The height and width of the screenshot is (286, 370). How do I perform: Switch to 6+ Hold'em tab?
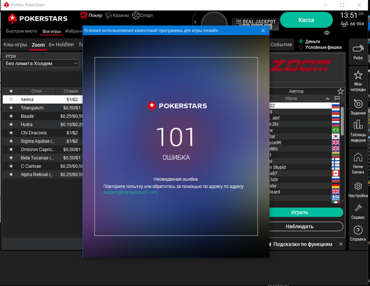[x=61, y=44]
